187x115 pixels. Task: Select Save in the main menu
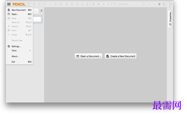(19, 18)
